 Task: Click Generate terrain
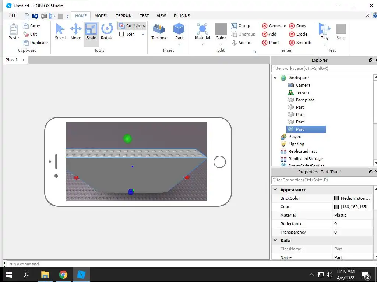click(274, 26)
